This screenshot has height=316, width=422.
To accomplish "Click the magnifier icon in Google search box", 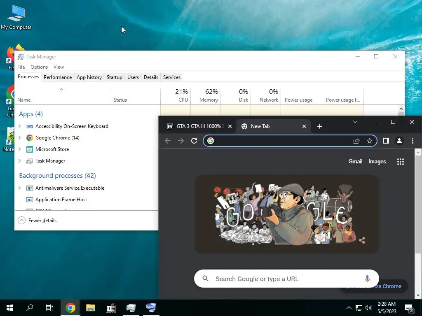I will tap(205, 279).
